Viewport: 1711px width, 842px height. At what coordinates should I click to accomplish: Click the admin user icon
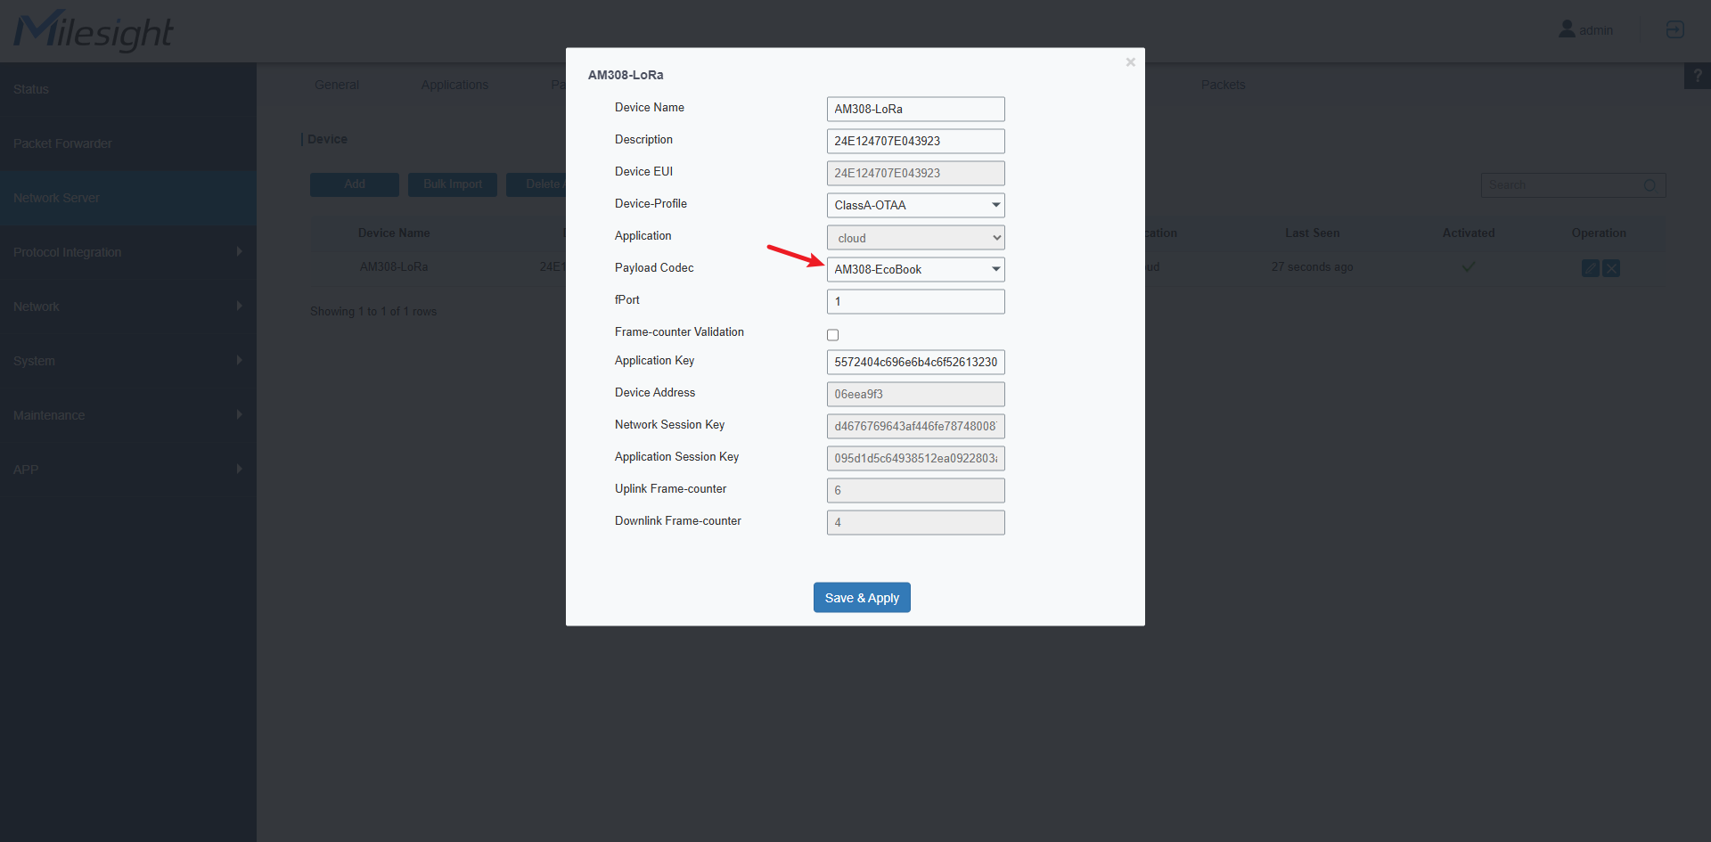(1567, 29)
